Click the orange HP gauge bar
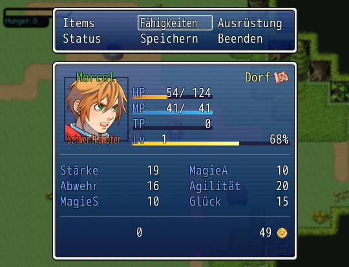The width and height of the screenshot is (349, 267). [x=173, y=97]
